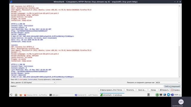This screenshot has height=107, width=191.
Task: Click 'Date: Fri, 10 Jul 2020' header line
Action: click(27, 40)
